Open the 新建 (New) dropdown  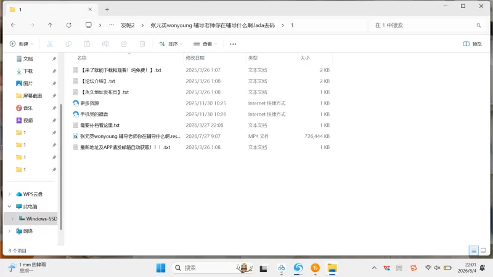(22, 44)
